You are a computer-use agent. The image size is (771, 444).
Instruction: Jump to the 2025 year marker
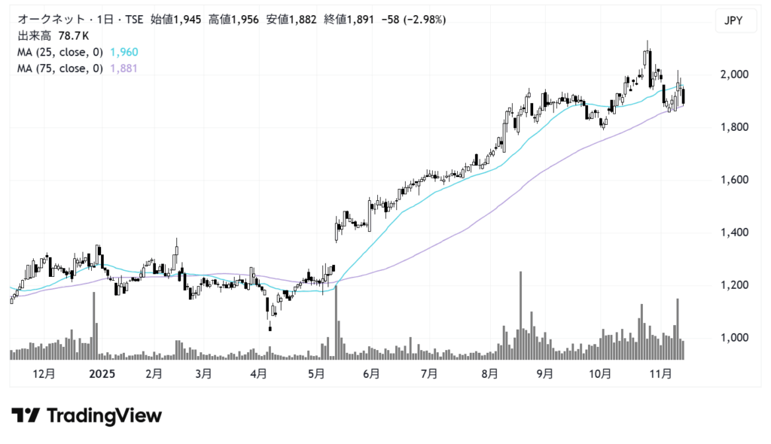(101, 373)
